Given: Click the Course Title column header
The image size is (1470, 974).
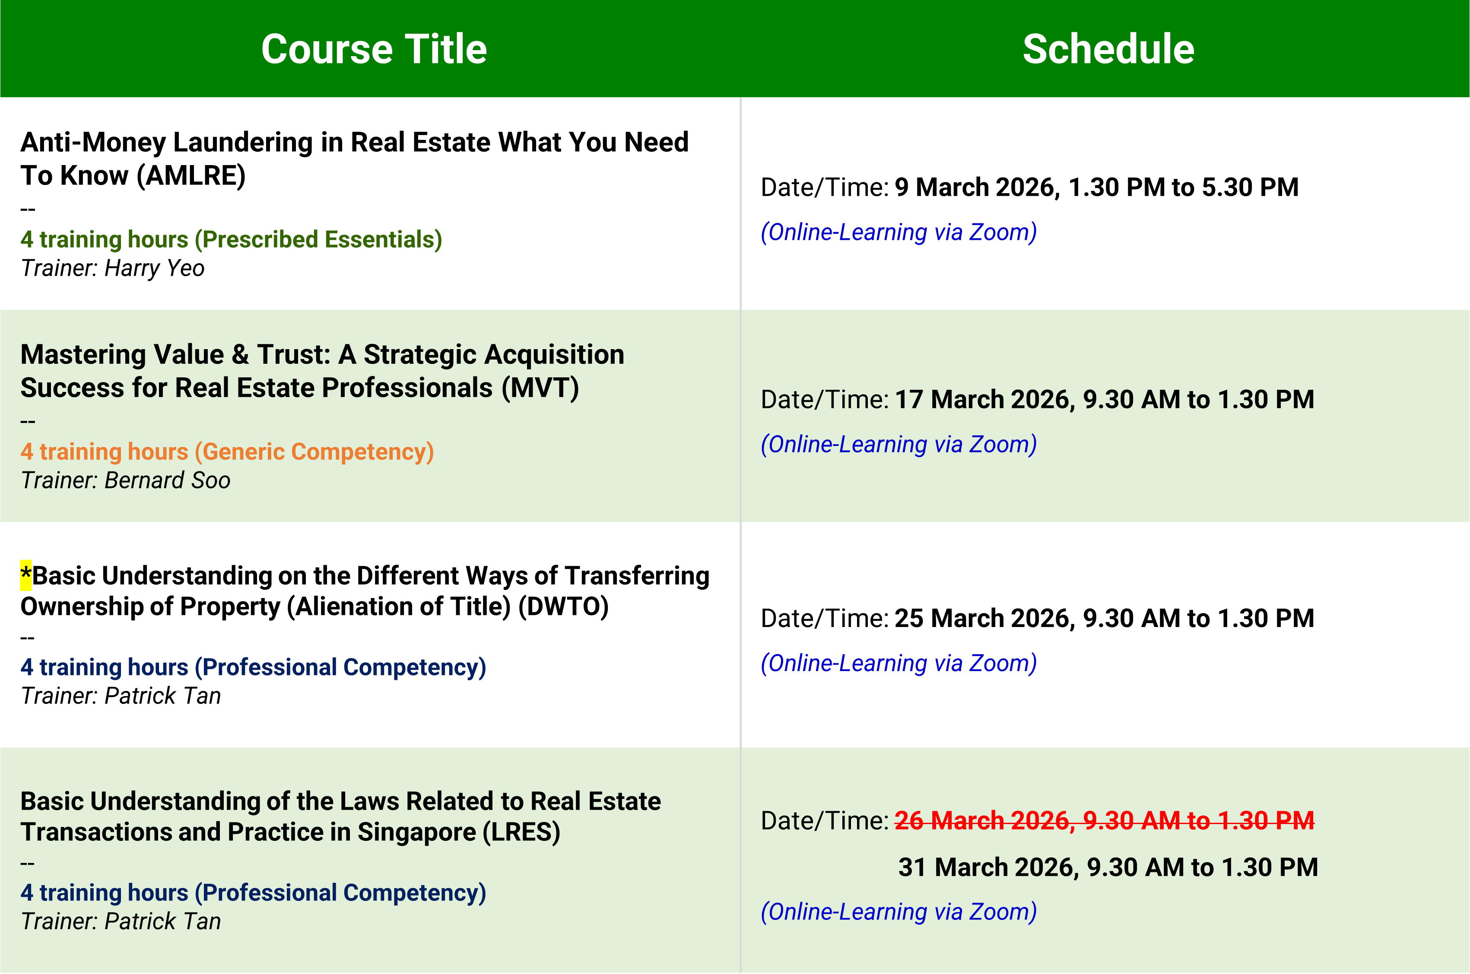Looking at the screenshot, I should (x=374, y=49).
